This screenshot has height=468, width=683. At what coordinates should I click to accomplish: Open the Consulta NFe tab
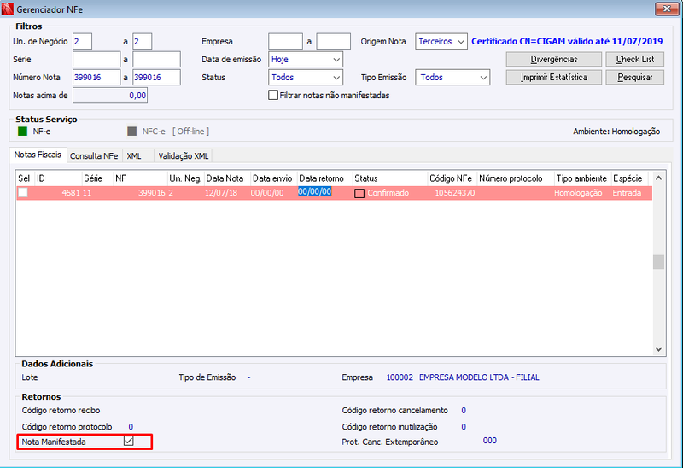click(94, 156)
